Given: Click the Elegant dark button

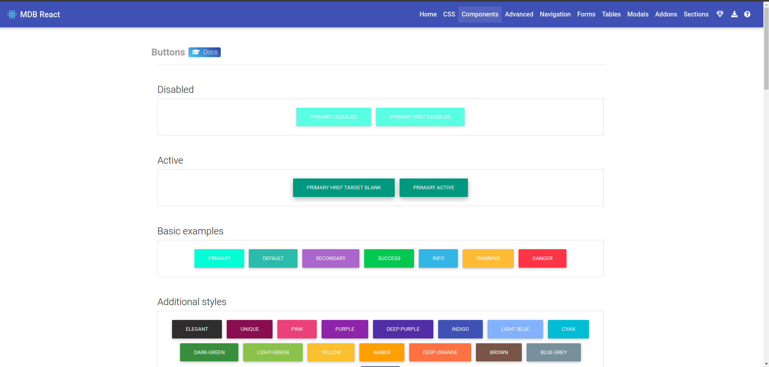Looking at the screenshot, I should [197, 329].
